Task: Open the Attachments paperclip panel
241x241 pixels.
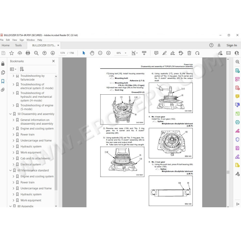Action: click(3, 90)
